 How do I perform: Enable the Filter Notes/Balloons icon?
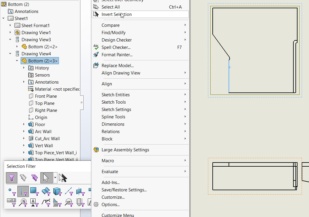pyautogui.click(x=23, y=202)
